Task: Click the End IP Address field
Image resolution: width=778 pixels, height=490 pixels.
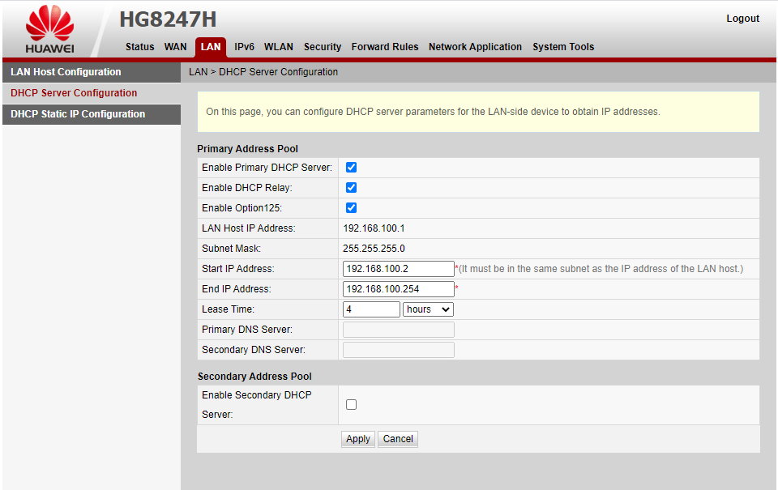Action: [399, 289]
